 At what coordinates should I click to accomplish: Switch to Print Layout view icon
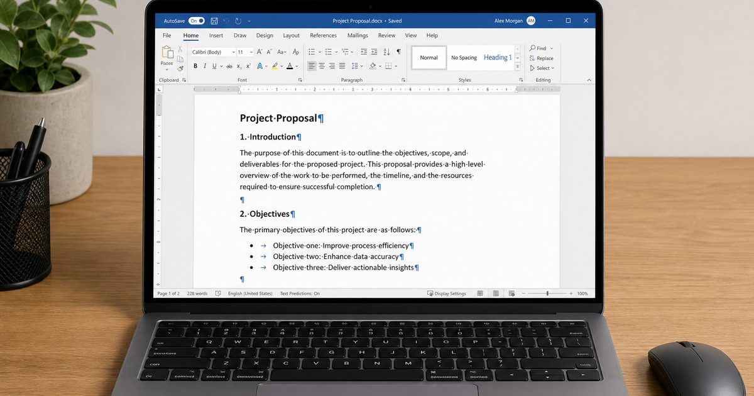click(496, 294)
